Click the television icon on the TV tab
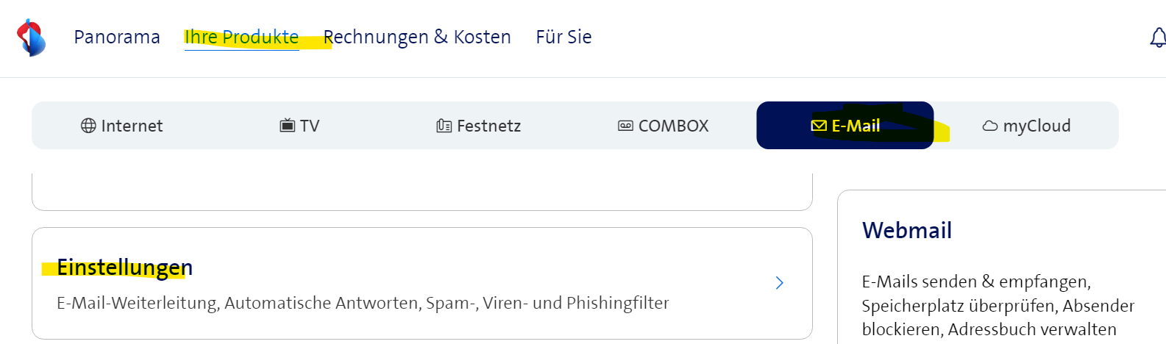The width and height of the screenshot is (1166, 344). [x=287, y=126]
